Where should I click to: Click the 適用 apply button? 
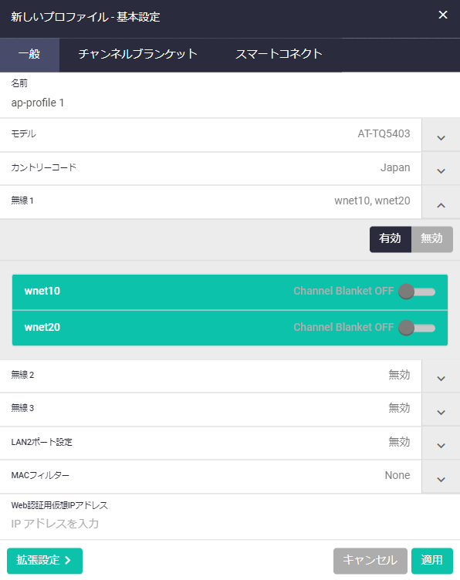pyautogui.click(x=432, y=561)
